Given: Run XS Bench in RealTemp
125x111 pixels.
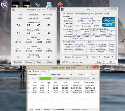Looking at the screenshot, I should pos(28,62).
